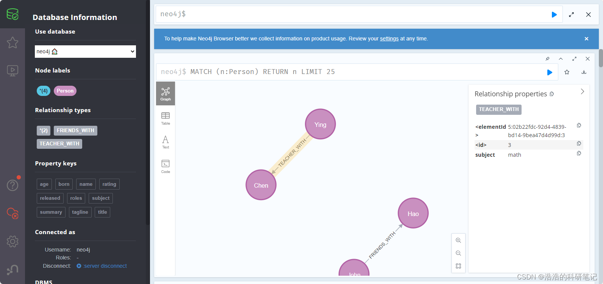Click the name property key
Image resolution: width=603 pixels, height=284 pixels.
(86, 184)
